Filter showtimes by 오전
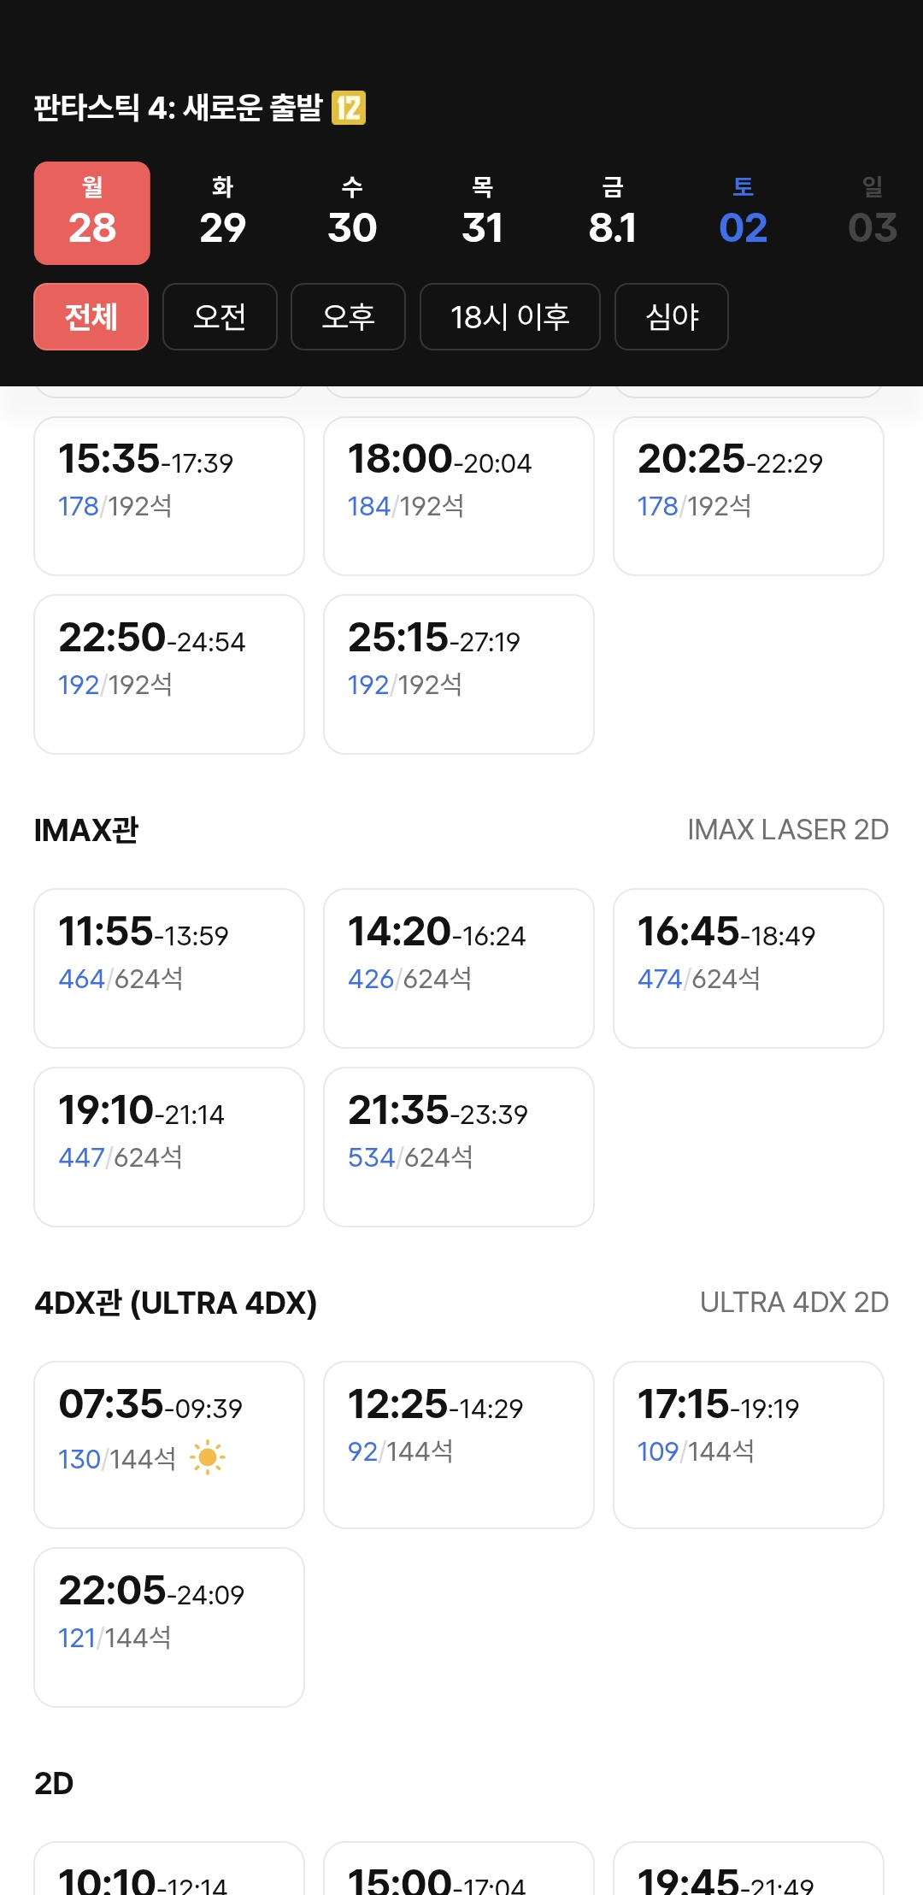923x1895 pixels. click(x=220, y=317)
